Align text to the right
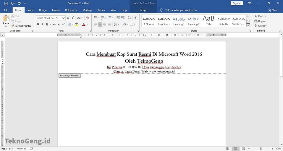283x151 pixels. (105, 24)
